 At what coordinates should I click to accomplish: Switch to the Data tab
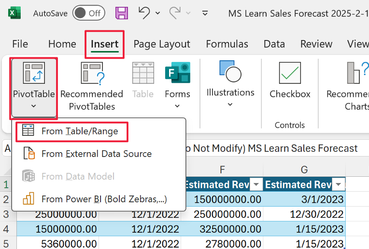(274, 44)
